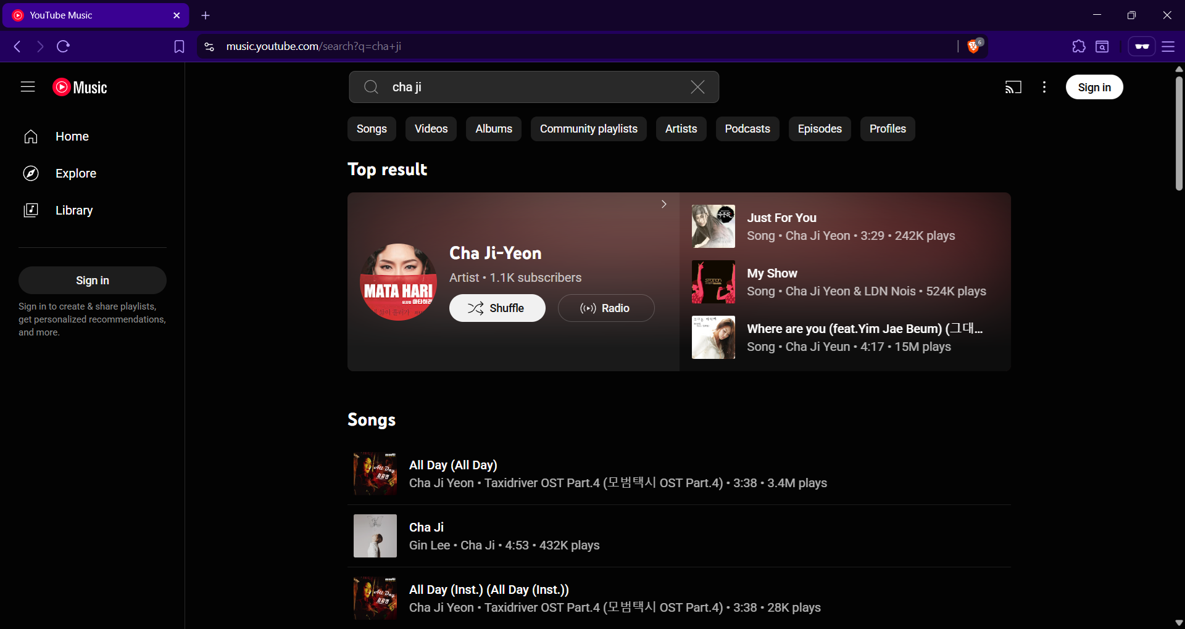This screenshot has width=1185, height=629.
Task: Clear the search box with X
Action: 697,87
